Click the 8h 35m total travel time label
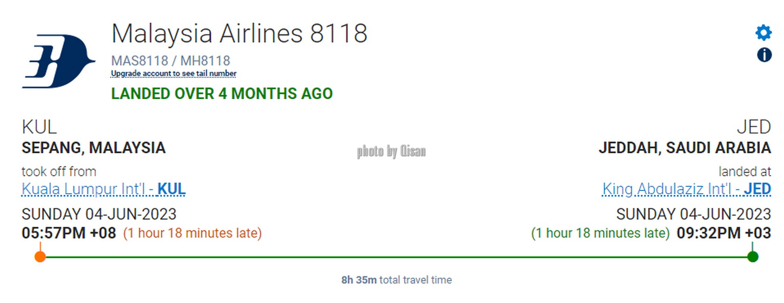Viewport: 784px width, 303px height. (396, 280)
